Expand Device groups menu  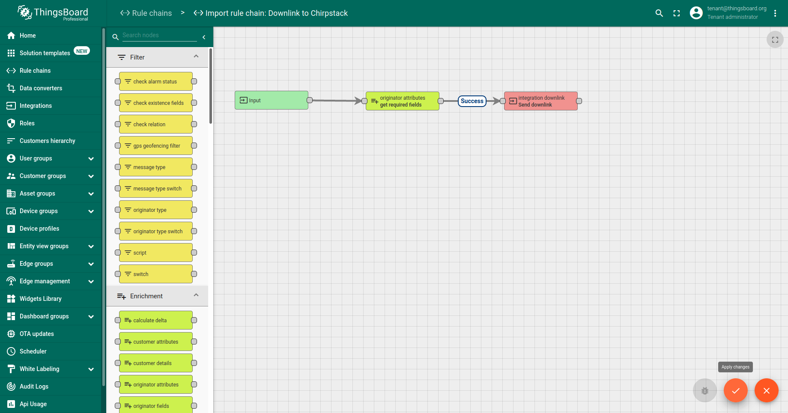pyautogui.click(x=91, y=211)
